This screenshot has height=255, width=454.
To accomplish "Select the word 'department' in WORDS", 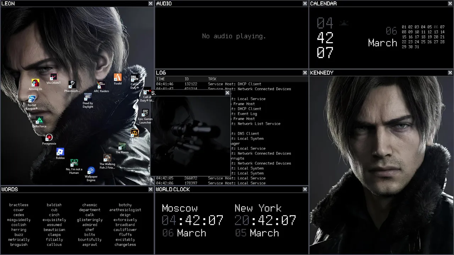I will (x=90, y=210).
